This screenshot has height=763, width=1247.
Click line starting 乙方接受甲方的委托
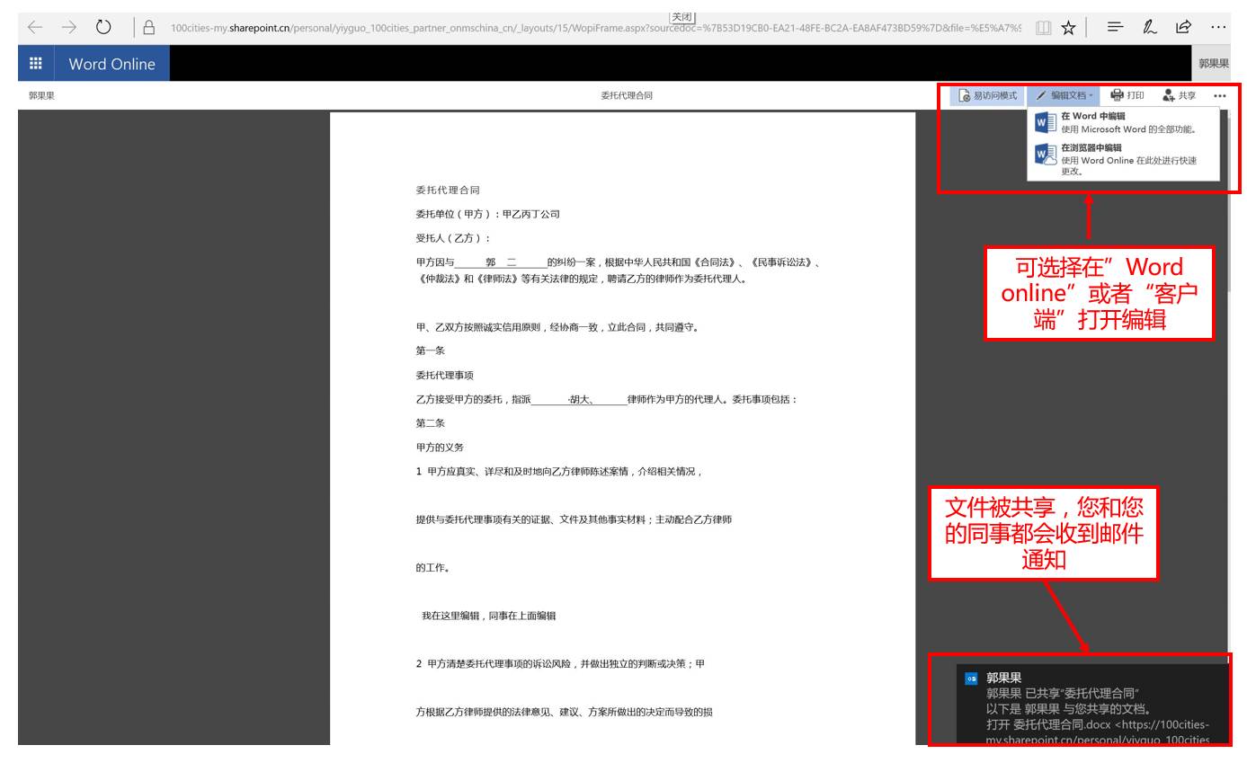pos(607,399)
